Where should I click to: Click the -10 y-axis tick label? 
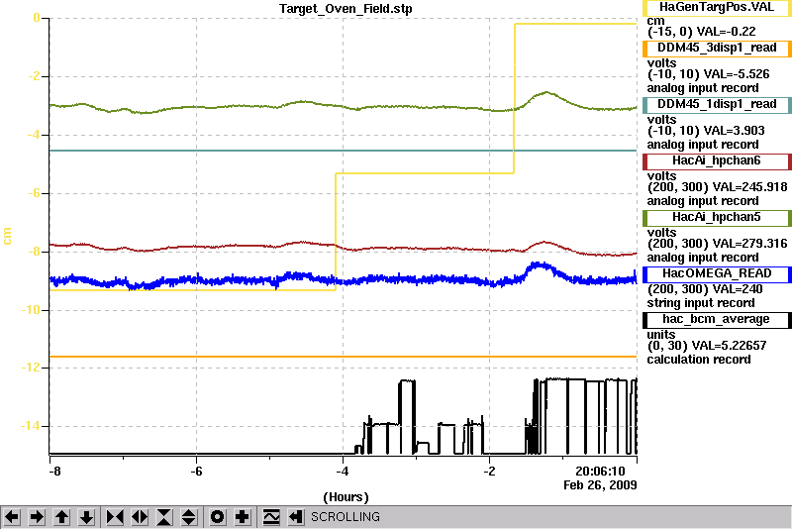click(30, 310)
